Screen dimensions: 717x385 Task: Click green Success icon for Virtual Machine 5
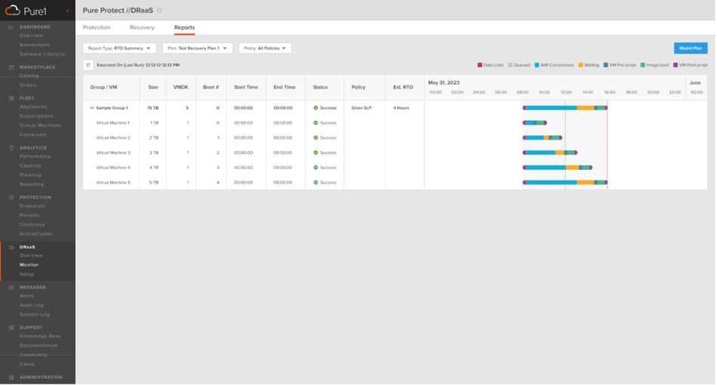point(315,183)
